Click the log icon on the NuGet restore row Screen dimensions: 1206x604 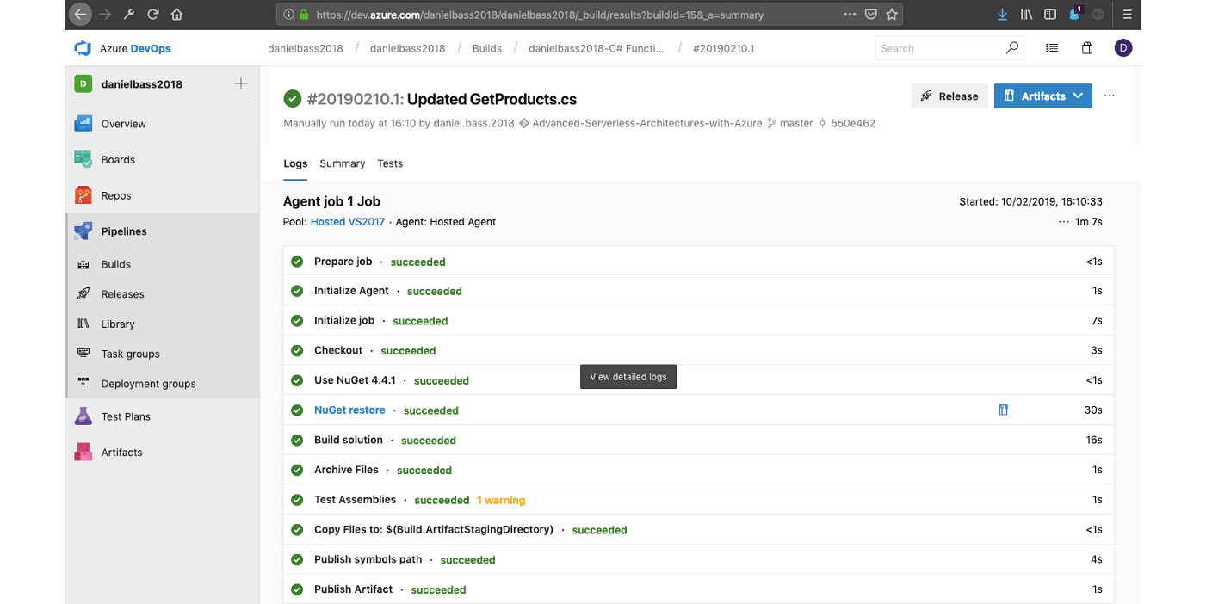click(1003, 410)
